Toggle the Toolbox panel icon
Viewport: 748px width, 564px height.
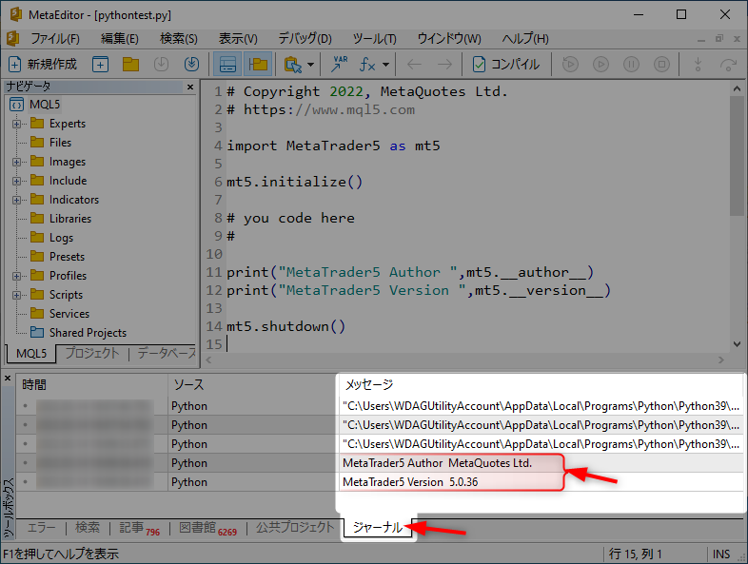pos(227,64)
